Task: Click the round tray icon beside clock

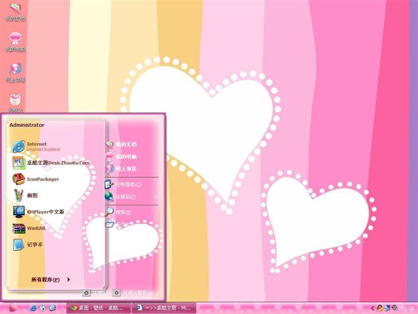Action: 394,308
